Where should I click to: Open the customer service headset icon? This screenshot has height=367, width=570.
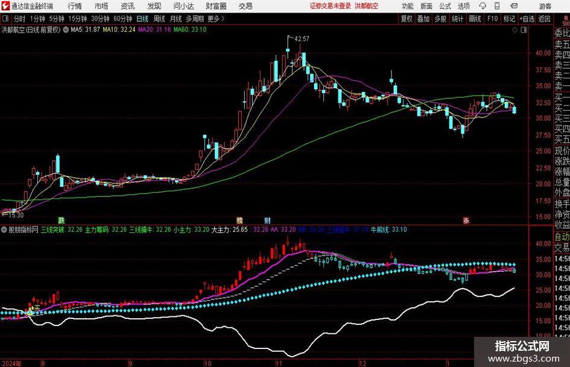point(483,6)
